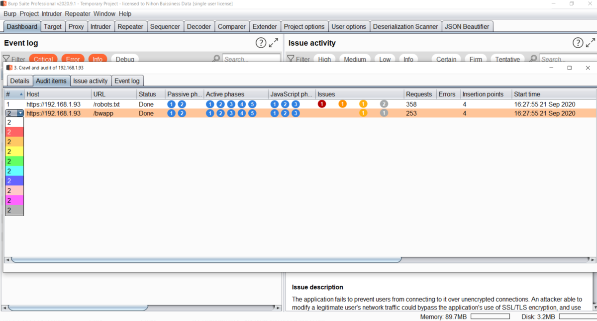Select the cyan highlight color
The image size is (597, 321).
pyautogui.click(x=14, y=171)
